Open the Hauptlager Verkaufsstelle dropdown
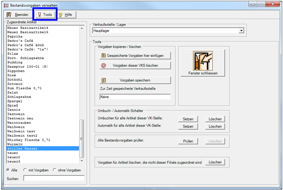 coord(241,30)
